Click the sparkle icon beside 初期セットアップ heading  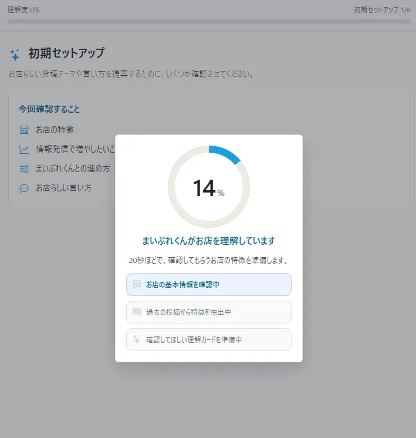click(15, 55)
